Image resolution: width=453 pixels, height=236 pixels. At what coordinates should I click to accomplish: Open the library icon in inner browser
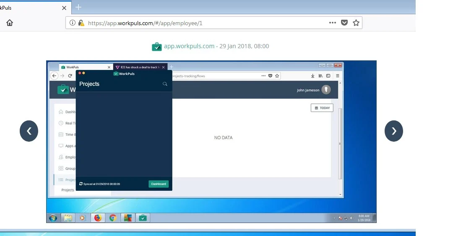coord(320,76)
